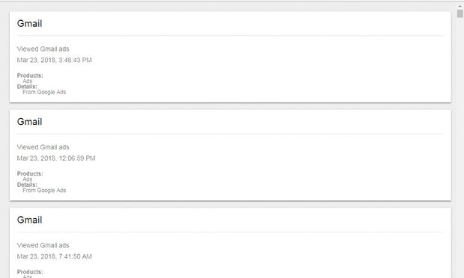Select 'Viewed Gmail ads' in first card
Viewport: 464px width, 278px height.
point(43,49)
